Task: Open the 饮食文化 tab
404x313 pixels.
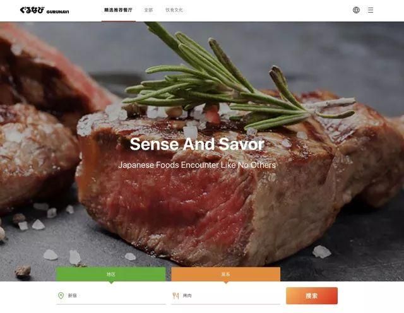Action: pyautogui.click(x=174, y=10)
